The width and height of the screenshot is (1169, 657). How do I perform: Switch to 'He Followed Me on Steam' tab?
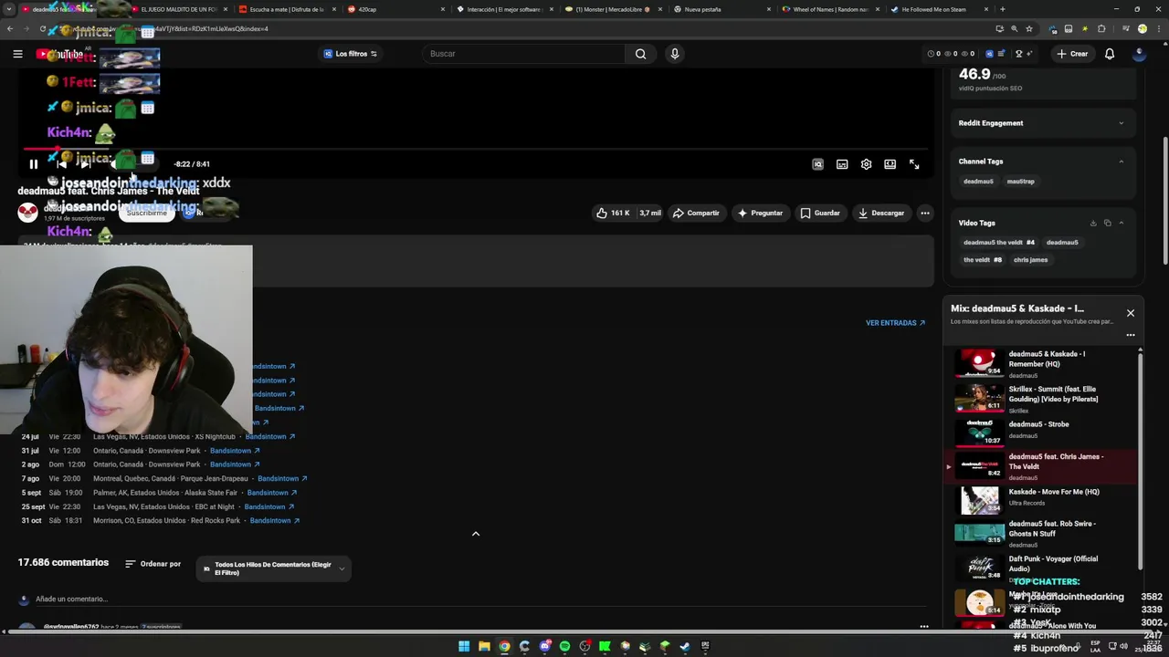(939, 9)
